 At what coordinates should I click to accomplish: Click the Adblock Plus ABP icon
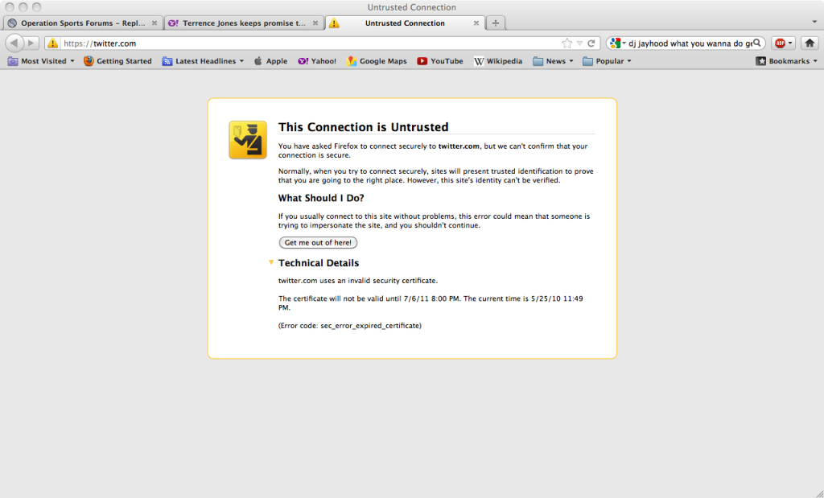(780, 43)
